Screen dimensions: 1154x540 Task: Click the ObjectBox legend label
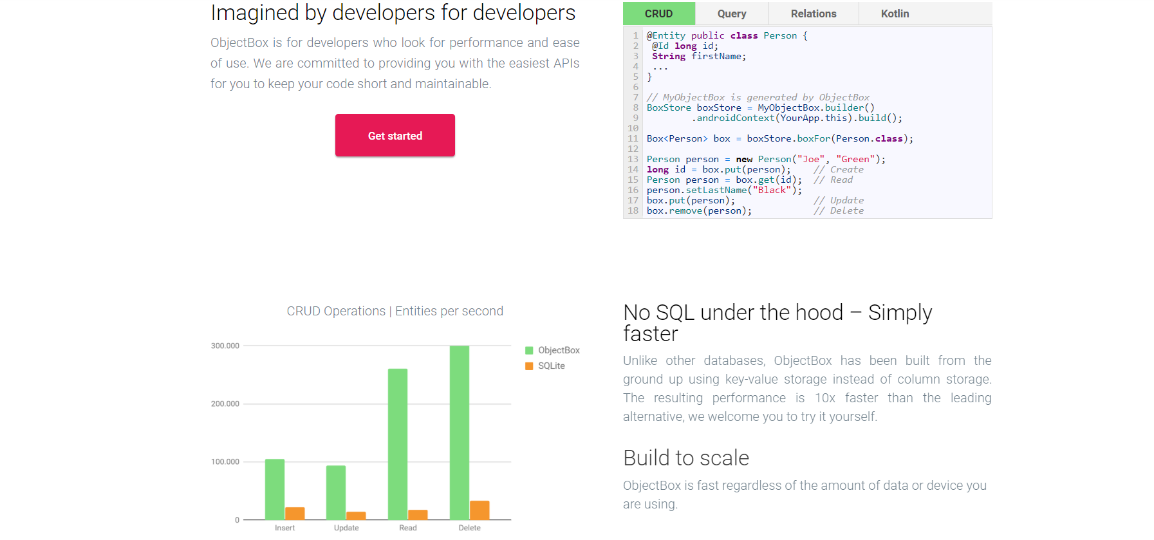pyautogui.click(x=559, y=350)
